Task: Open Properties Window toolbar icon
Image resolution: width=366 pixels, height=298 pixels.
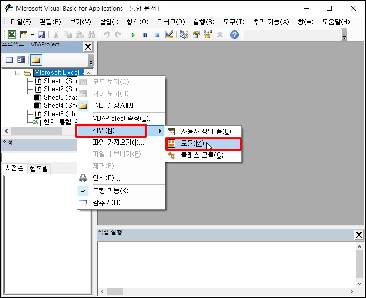Action: coord(196,35)
